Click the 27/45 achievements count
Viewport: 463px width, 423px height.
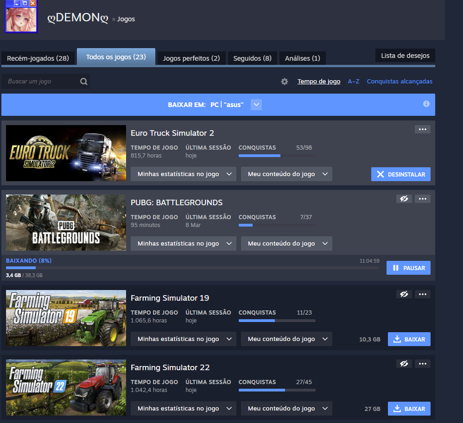[304, 382]
